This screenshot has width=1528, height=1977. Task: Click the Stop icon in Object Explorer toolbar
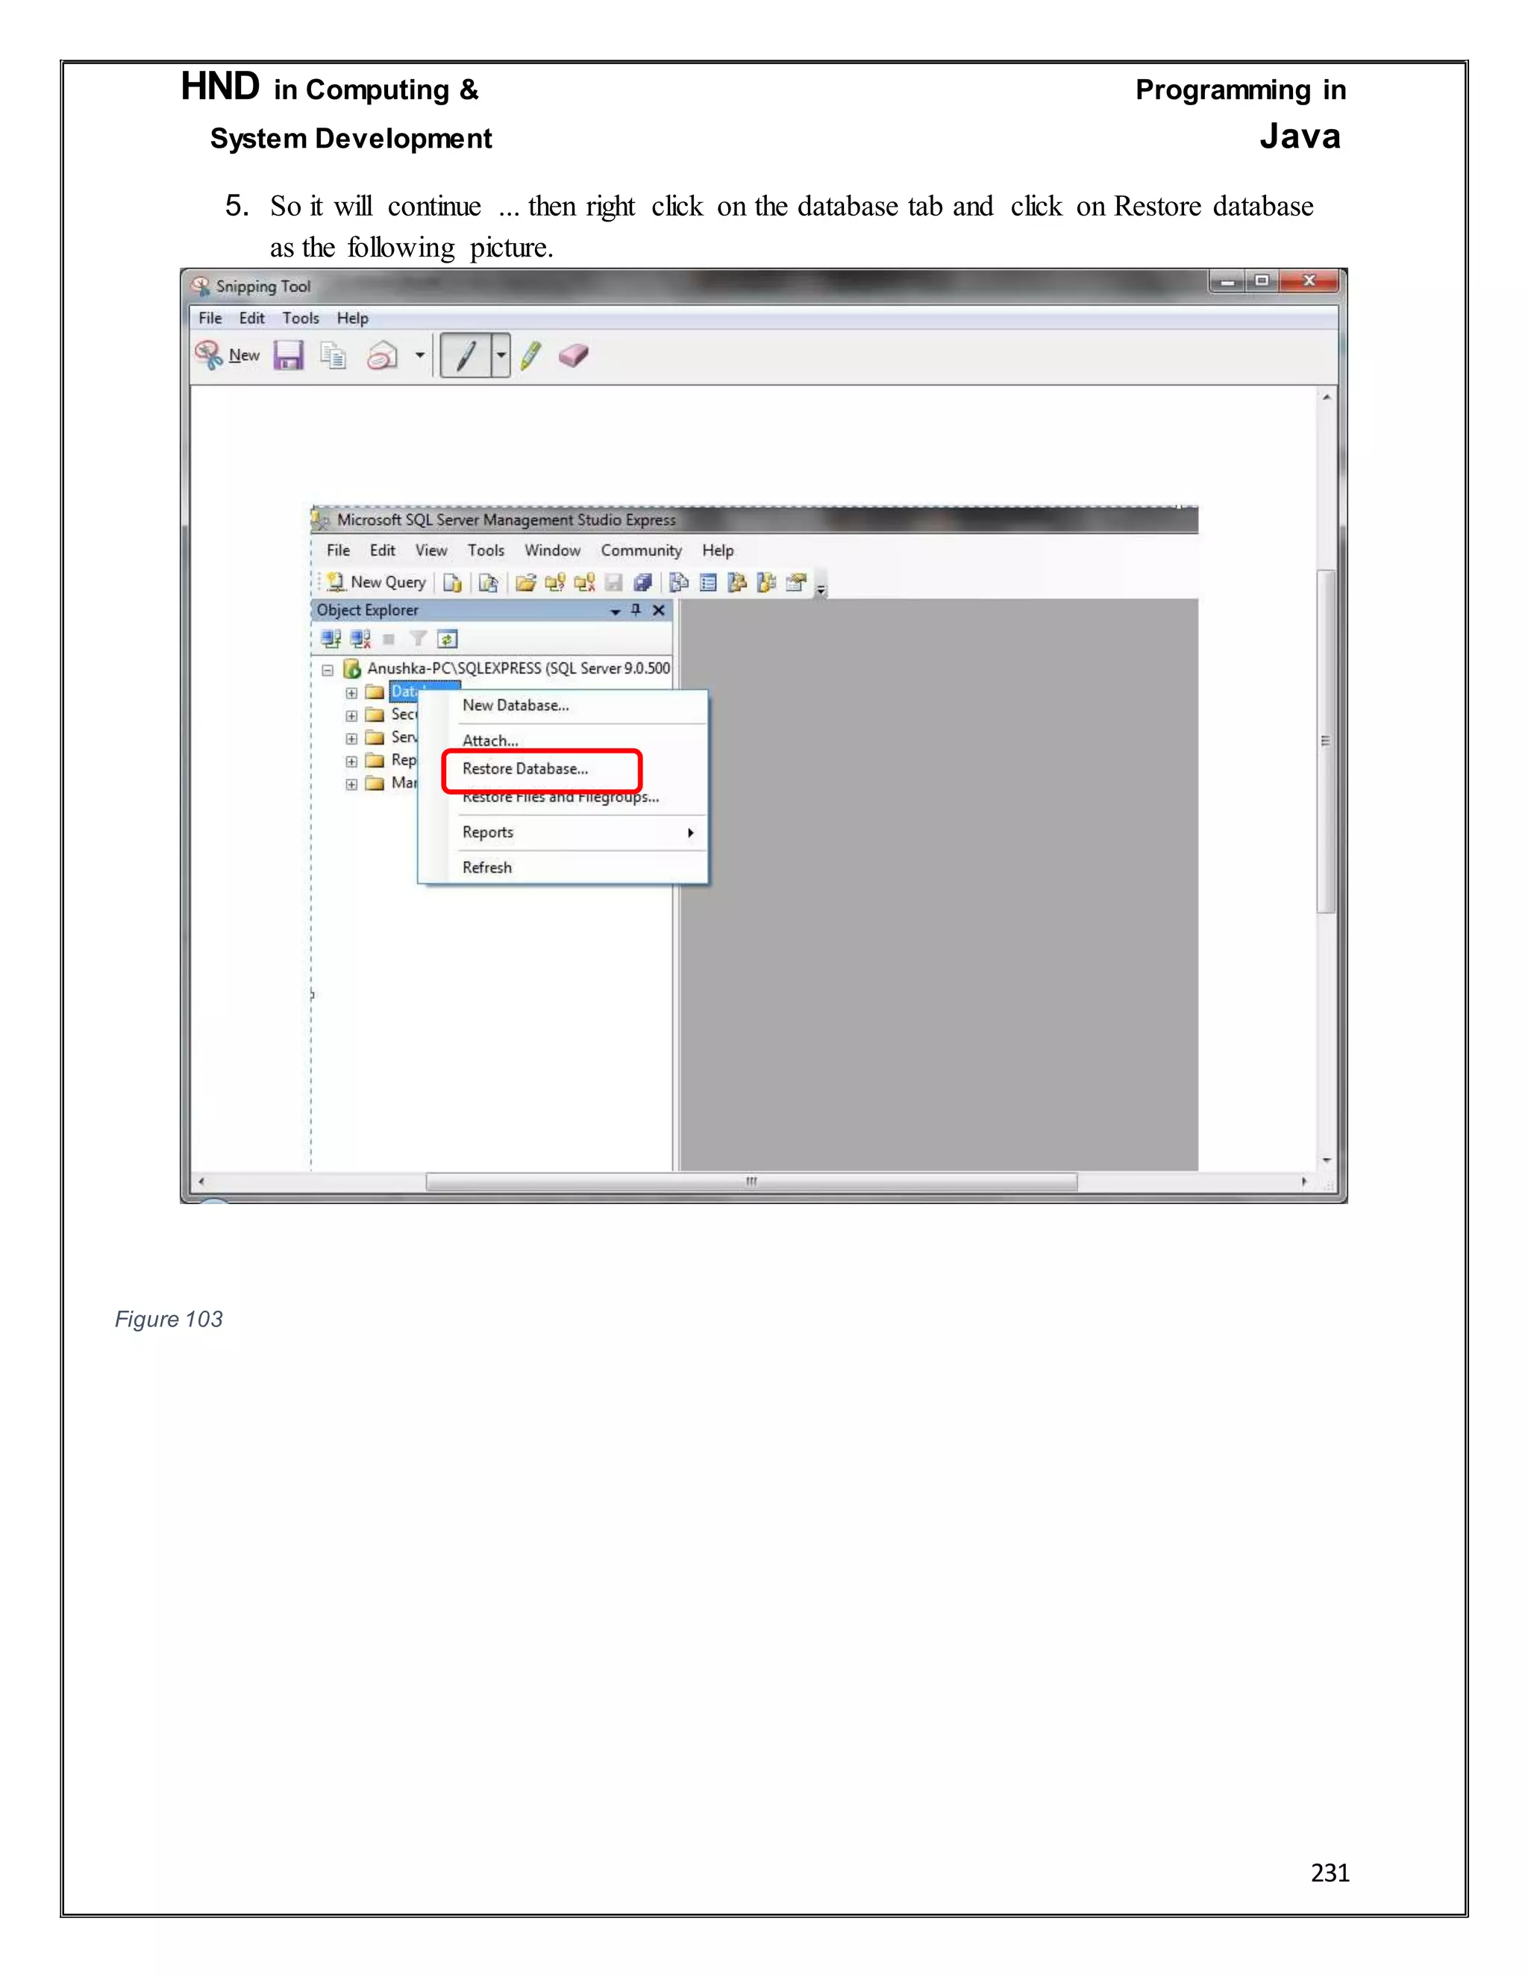point(389,639)
